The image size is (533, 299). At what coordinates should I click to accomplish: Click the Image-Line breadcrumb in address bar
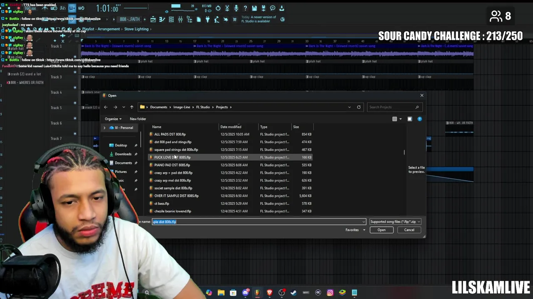pyautogui.click(x=182, y=107)
